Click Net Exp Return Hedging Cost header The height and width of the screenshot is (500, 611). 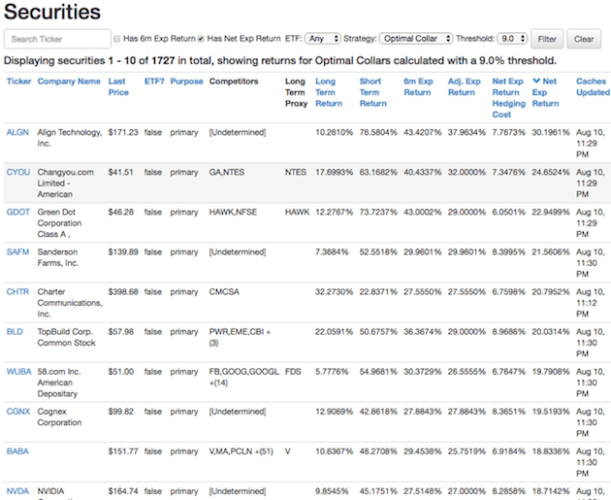click(x=507, y=98)
